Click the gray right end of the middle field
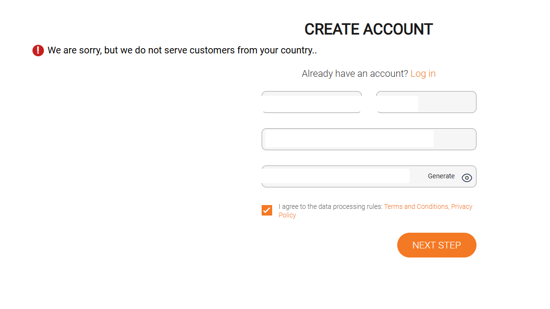The height and width of the screenshot is (309, 550). pyautogui.click(x=454, y=139)
